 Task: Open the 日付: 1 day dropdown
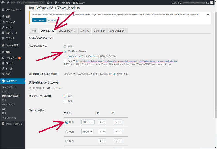88,122
